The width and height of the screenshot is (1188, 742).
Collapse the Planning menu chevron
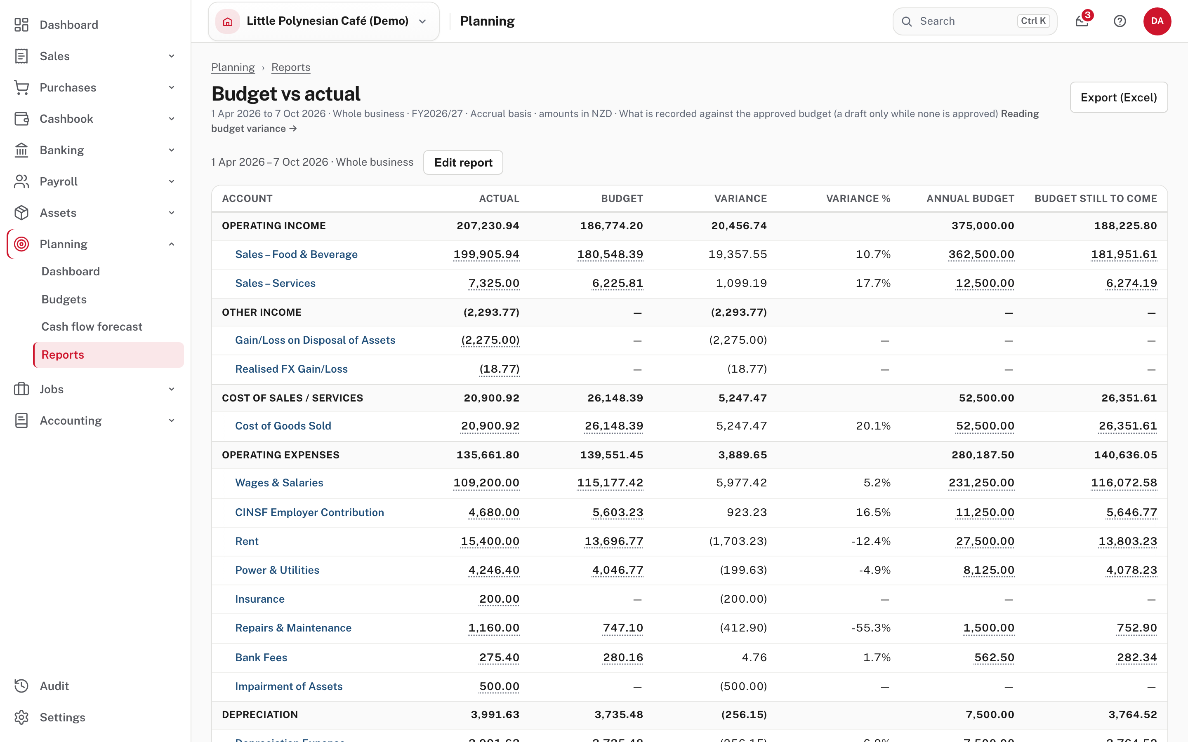pos(171,244)
